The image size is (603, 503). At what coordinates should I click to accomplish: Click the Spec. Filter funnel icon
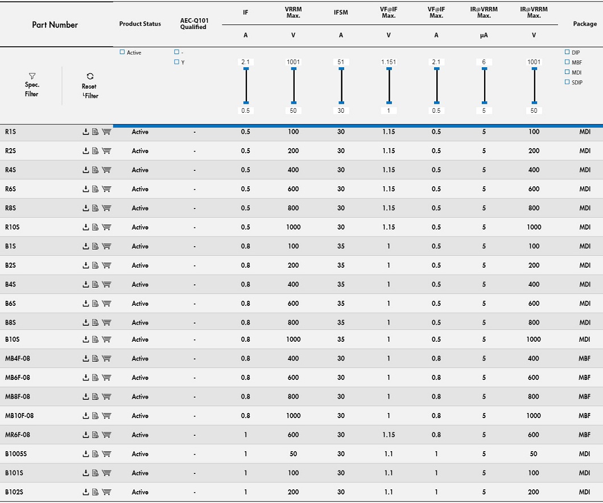(32, 76)
